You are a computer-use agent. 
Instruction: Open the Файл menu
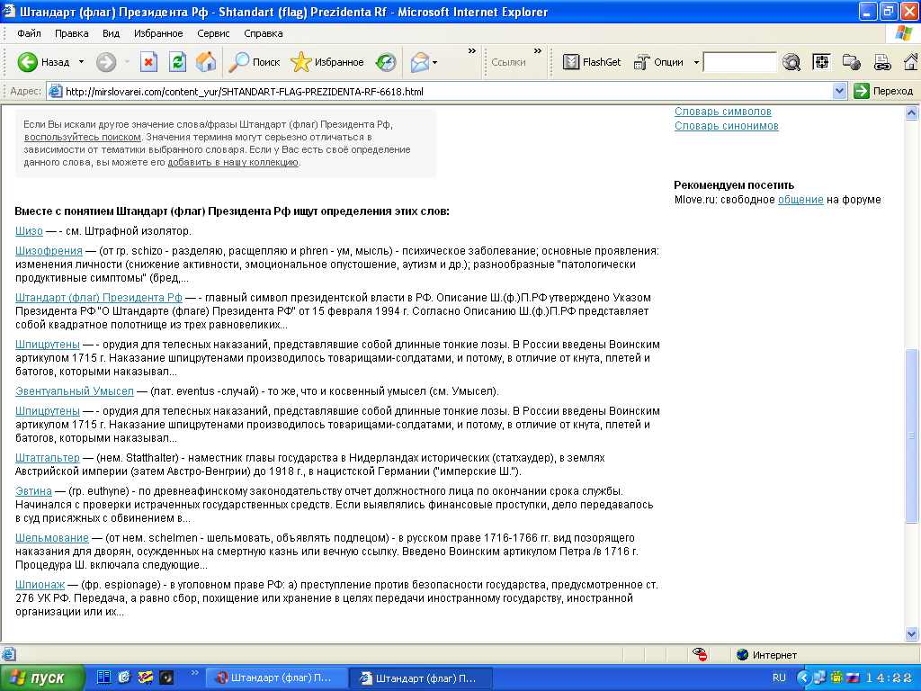pyautogui.click(x=29, y=33)
